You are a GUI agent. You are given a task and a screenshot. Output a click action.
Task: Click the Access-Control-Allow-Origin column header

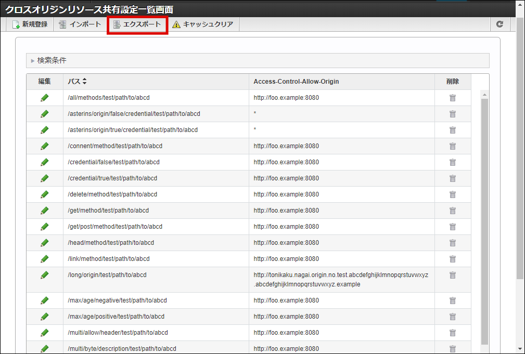[296, 82]
